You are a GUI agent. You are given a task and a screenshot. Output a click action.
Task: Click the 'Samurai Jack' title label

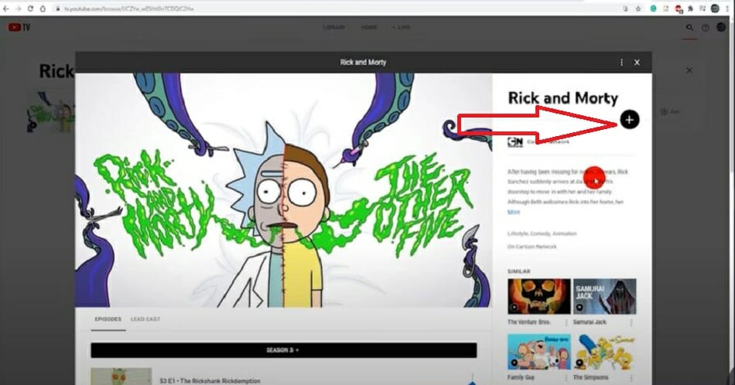[x=590, y=322]
